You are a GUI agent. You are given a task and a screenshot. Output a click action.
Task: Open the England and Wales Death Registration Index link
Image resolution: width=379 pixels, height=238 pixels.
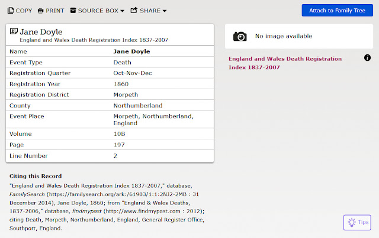[285, 63]
